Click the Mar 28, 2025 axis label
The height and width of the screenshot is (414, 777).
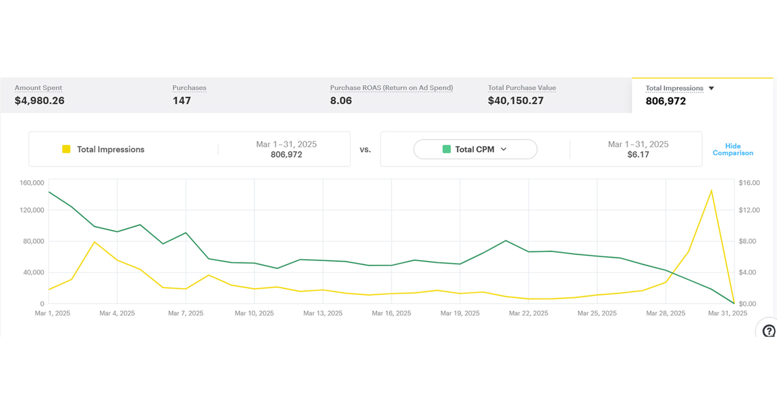(x=665, y=313)
